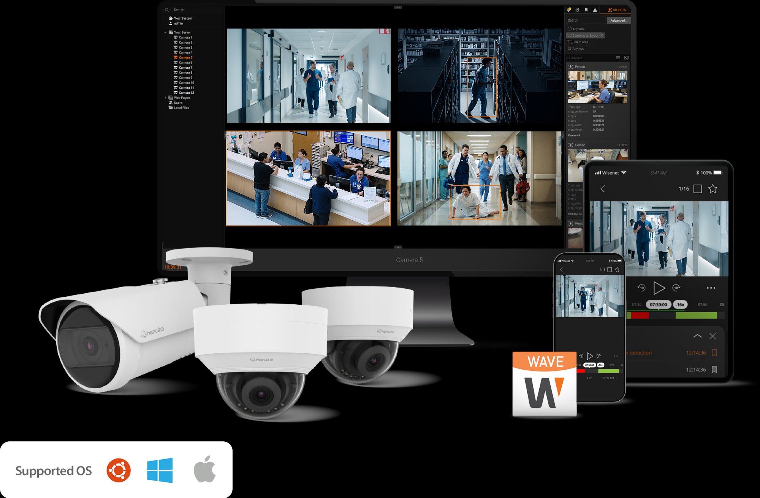Screen dimensions: 760x498
Task: Open the bookmarks panel icon
Action: click(586, 10)
